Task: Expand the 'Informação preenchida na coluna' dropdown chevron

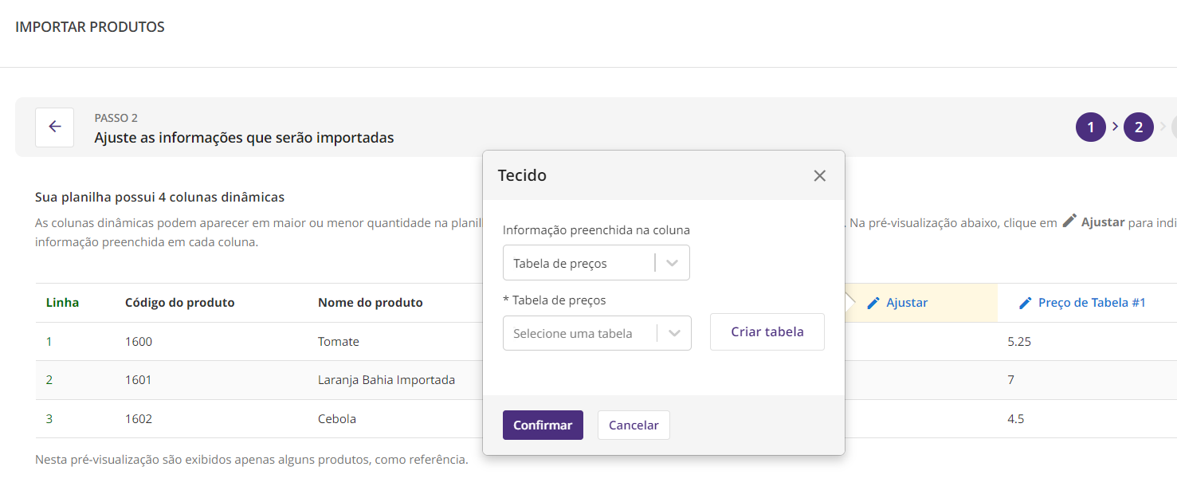Action: click(x=672, y=263)
